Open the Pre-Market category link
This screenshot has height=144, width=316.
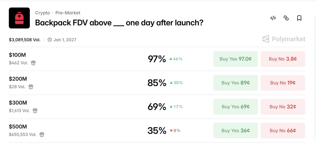pyautogui.click(x=68, y=13)
